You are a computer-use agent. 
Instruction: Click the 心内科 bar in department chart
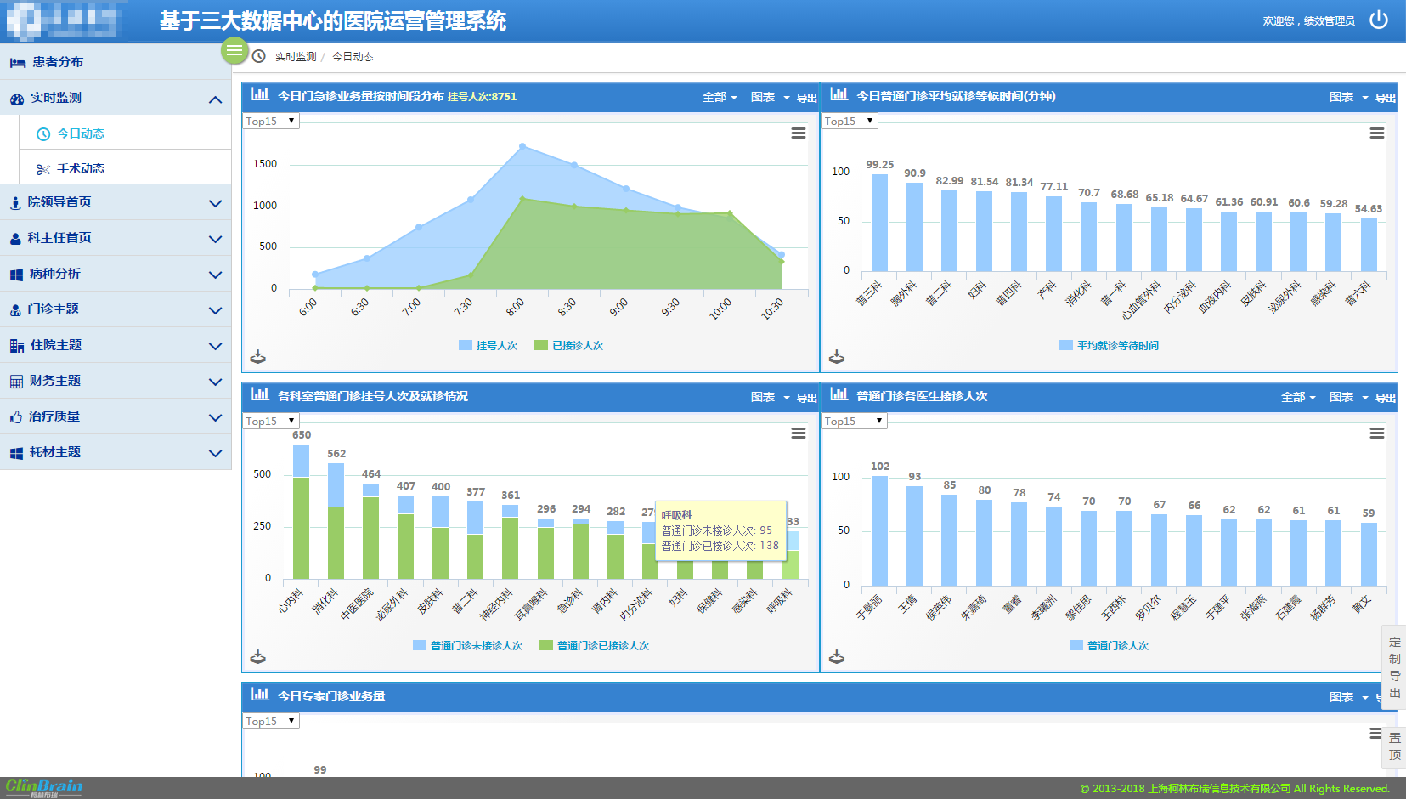pyautogui.click(x=301, y=512)
